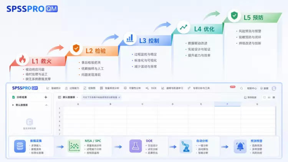
Task: Open 帮助中心 help center link
Action: tap(252, 88)
